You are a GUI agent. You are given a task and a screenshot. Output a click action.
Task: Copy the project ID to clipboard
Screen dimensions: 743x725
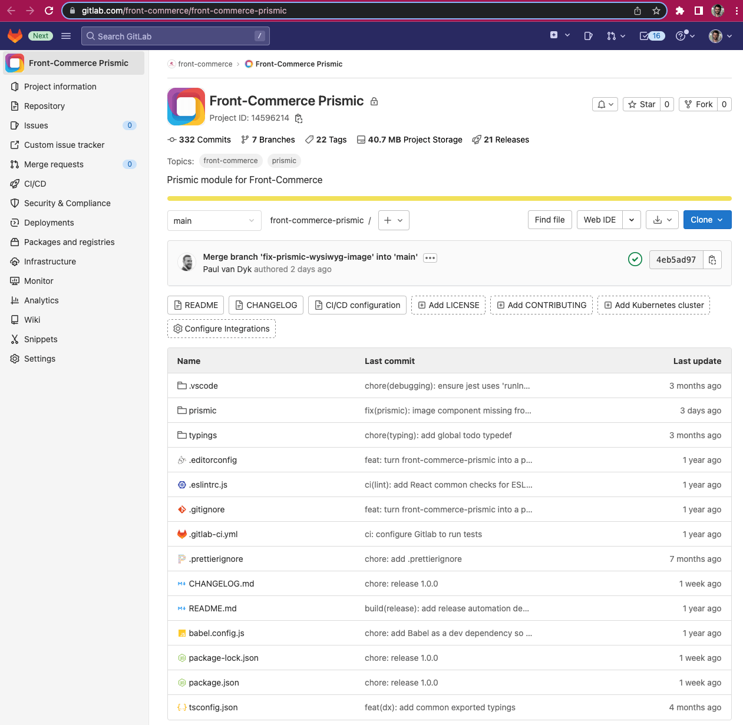299,118
